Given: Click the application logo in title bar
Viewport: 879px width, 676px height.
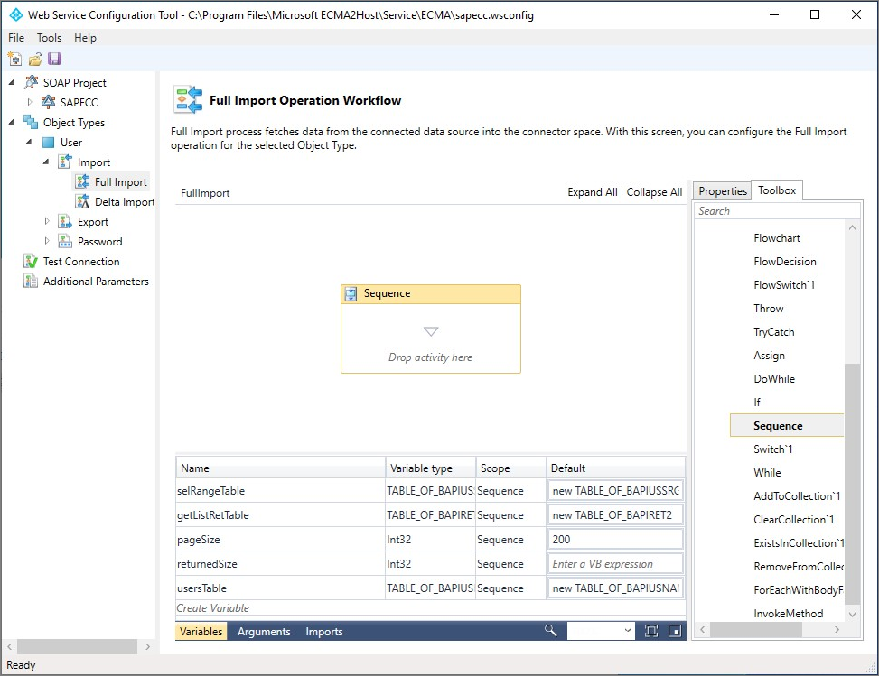Looking at the screenshot, I should (x=15, y=15).
